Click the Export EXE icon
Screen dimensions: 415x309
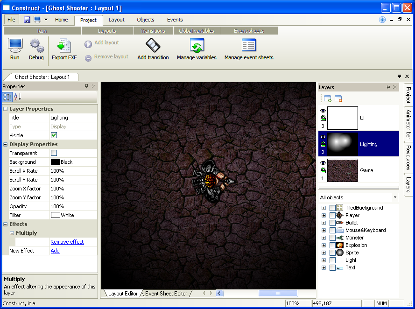pos(64,49)
